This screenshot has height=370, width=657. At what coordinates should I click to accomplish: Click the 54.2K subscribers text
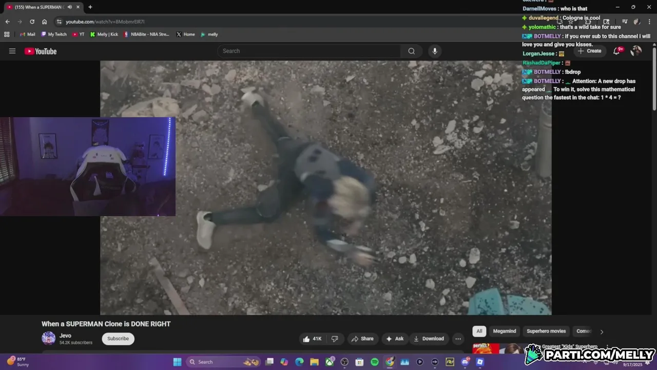coord(76,343)
